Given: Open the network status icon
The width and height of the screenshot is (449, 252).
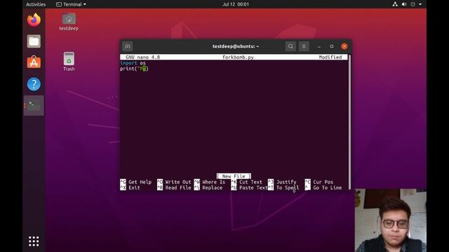Looking at the screenshot, I should 395,4.
